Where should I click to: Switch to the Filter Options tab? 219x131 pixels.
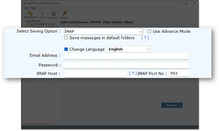[113, 22]
